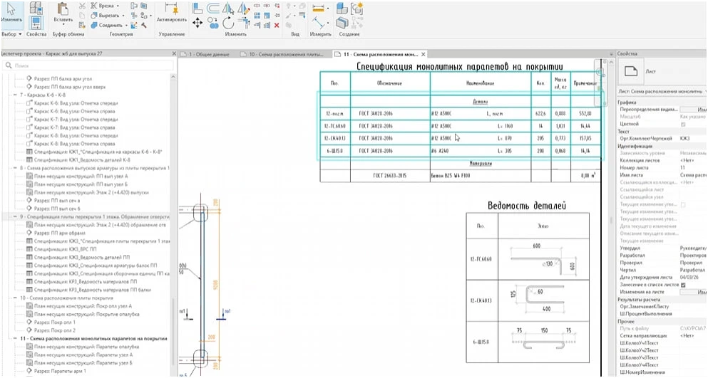Click the 'Изменения на листе' Изм button

(694, 293)
